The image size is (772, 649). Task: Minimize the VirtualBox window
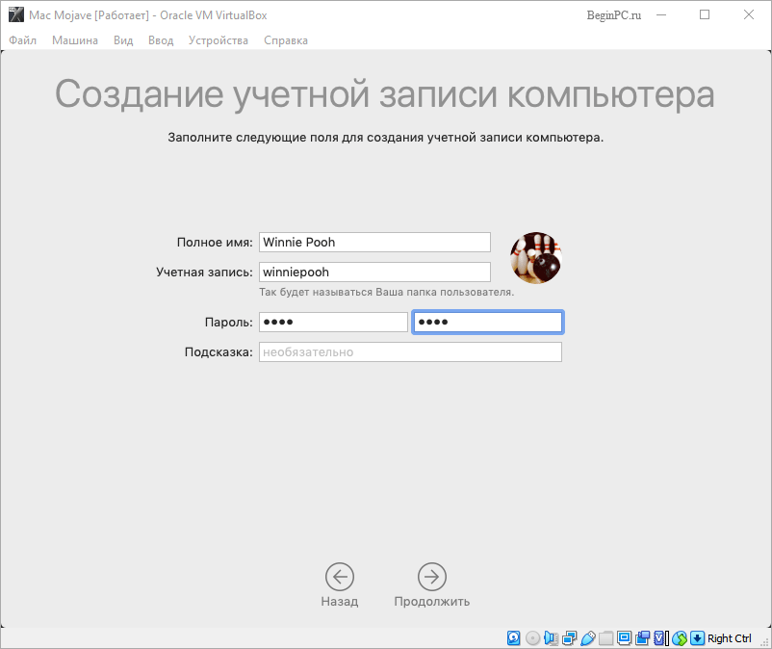tap(661, 15)
